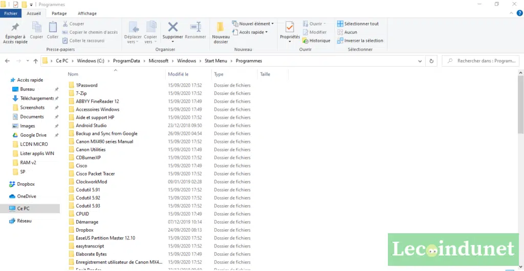Click the Renommer icon
Image resolution: width=524 pixels, height=271 pixels.
tap(195, 27)
